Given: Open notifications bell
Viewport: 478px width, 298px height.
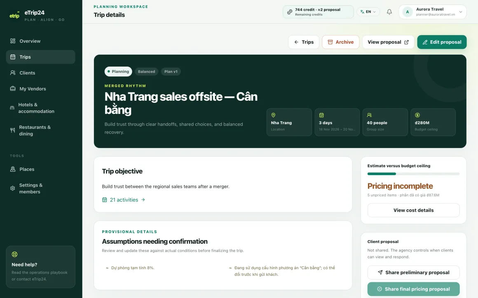Looking at the screenshot, I should pyautogui.click(x=389, y=12).
